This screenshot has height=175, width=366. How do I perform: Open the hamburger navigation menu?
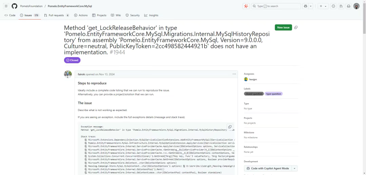(x=6, y=6)
